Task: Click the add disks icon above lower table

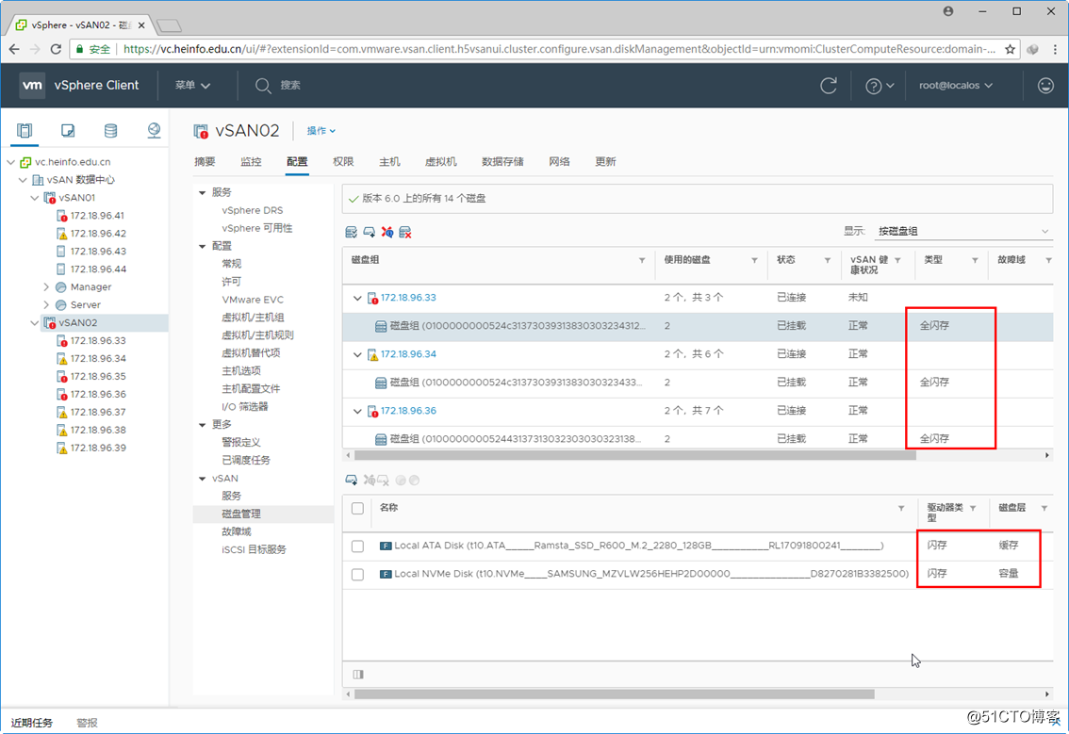Action: click(352, 481)
